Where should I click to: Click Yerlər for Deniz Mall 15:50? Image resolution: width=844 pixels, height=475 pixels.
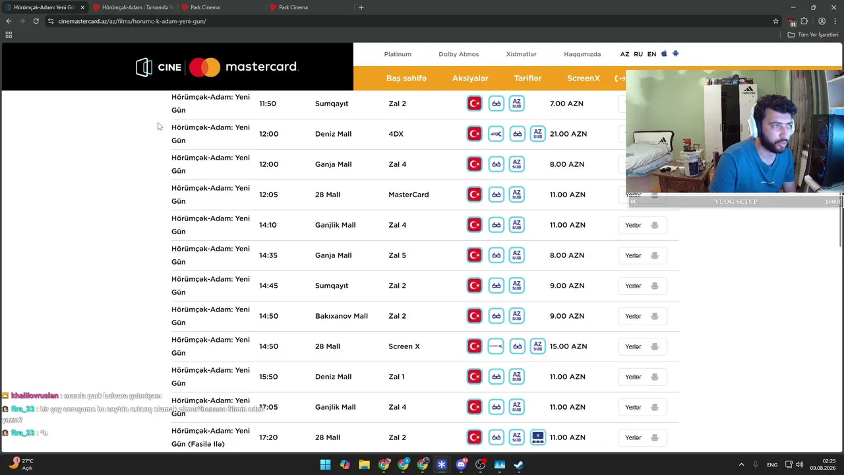click(x=642, y=377)
